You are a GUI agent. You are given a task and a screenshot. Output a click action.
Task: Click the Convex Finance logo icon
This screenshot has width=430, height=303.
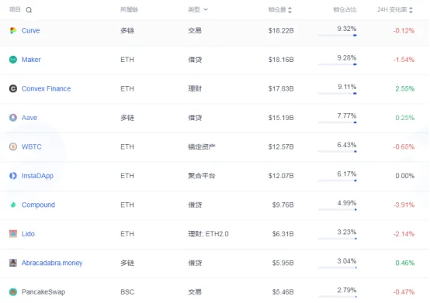click(x=13, y=88)
